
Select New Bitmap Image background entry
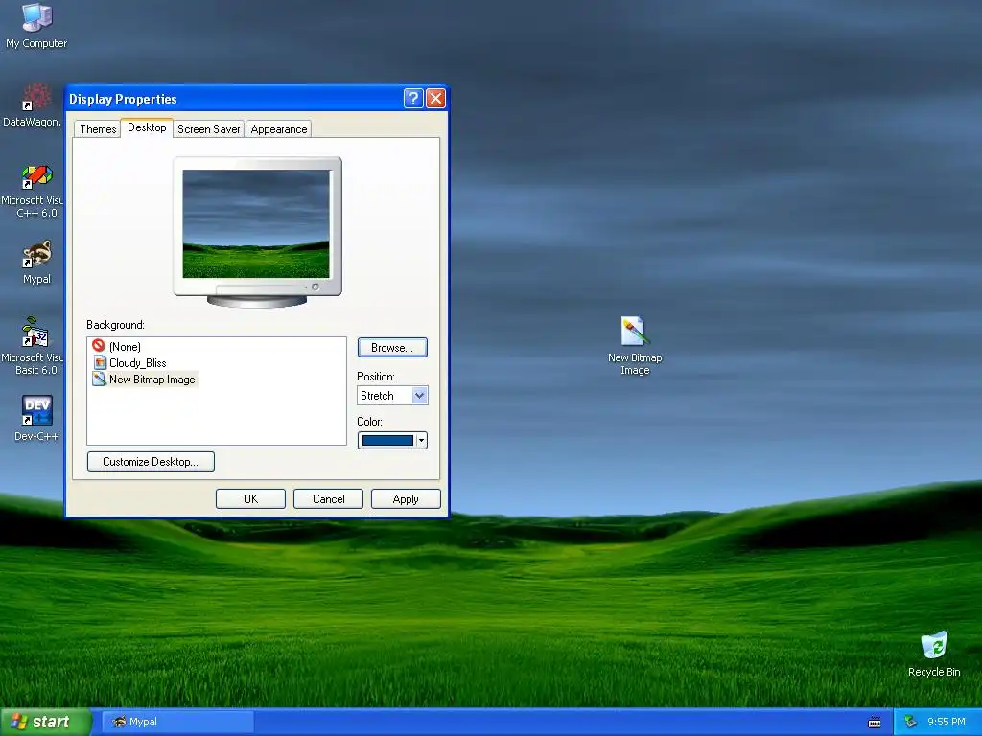[x=152, y=379]
